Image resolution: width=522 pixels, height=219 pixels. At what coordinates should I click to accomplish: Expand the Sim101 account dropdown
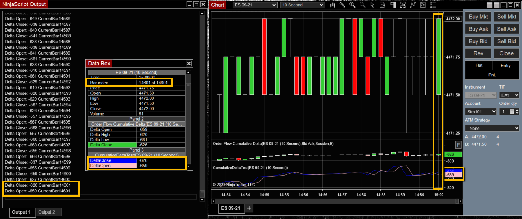pos(481,112)
